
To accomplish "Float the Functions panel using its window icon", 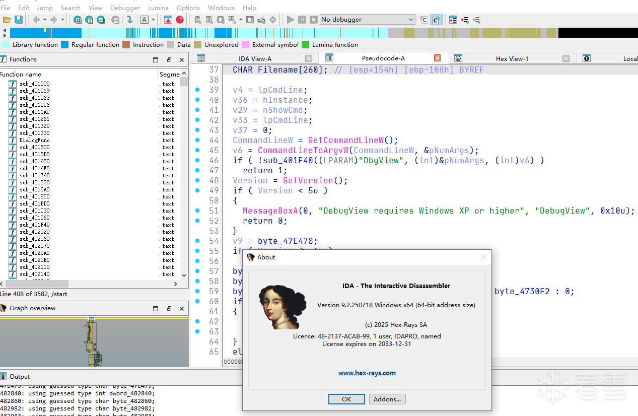I will click(156, 59).
